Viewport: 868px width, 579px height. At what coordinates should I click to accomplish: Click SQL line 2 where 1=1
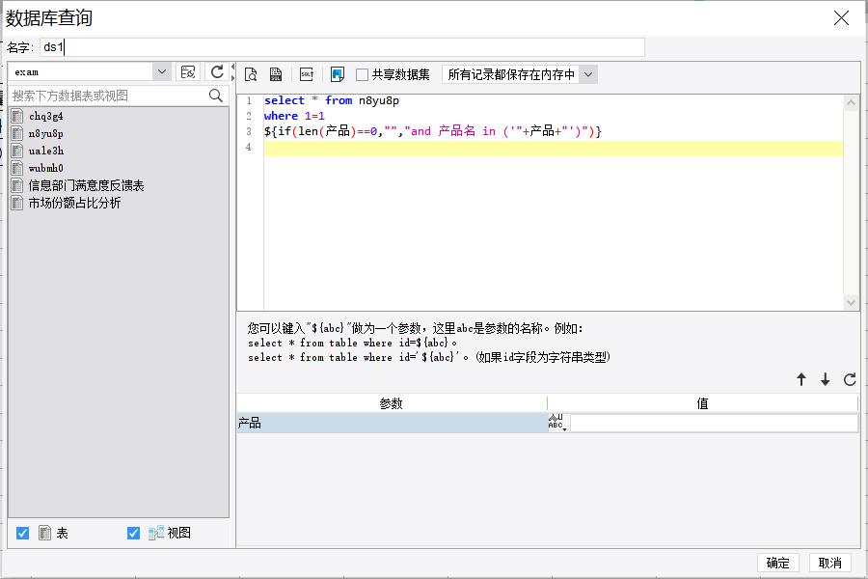(294, 116)
